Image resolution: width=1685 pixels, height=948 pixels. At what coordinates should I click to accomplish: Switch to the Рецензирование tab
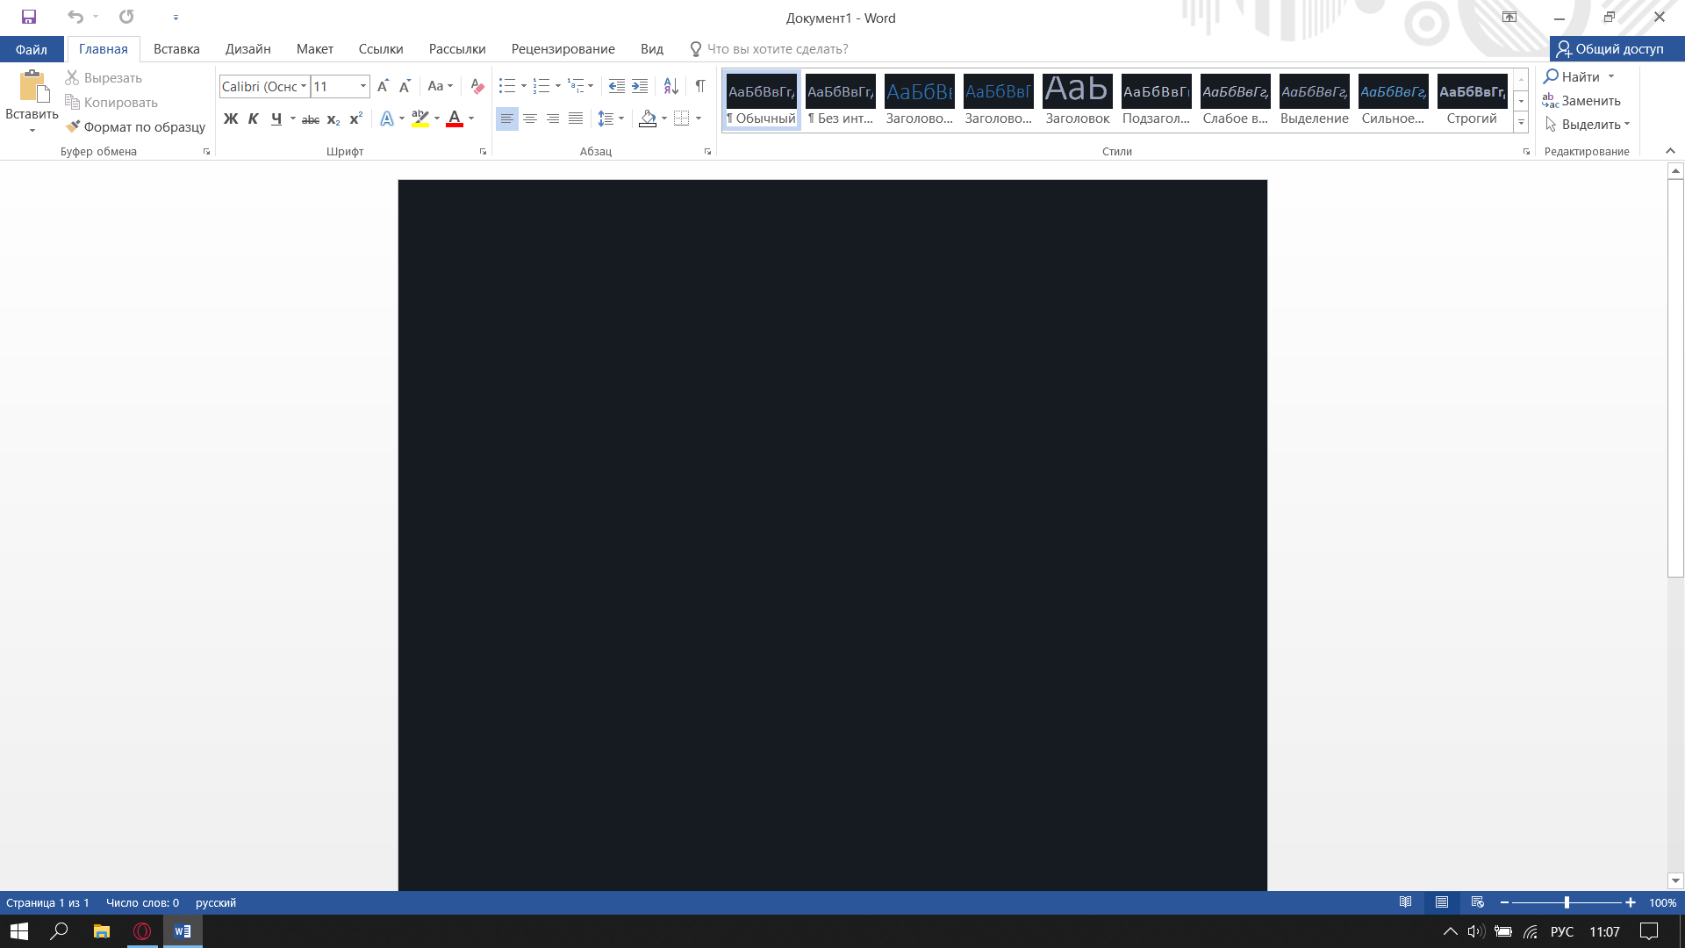click(x=563, y=49)
